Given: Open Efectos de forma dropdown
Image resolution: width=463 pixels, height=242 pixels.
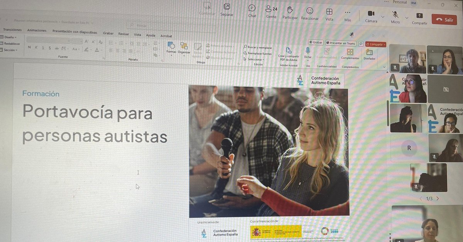Looking at the screenshot, I should pos(220,58).
